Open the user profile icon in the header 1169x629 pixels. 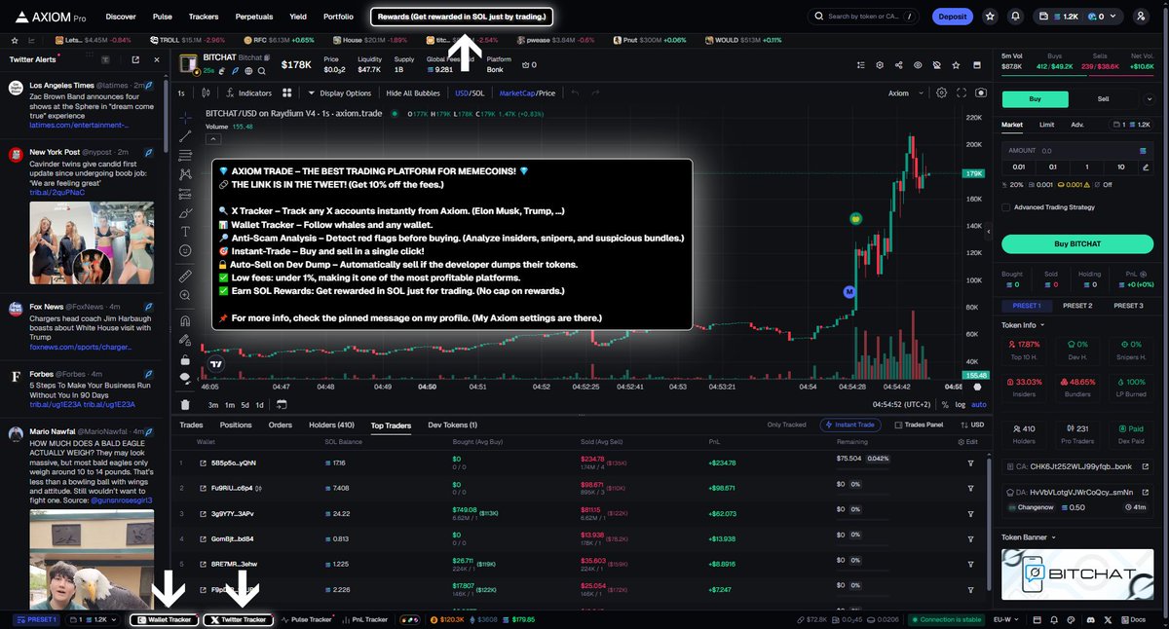point(1141,17)
